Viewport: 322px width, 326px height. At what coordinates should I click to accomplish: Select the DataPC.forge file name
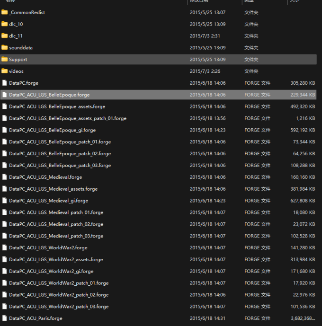[x=24, y=83]
